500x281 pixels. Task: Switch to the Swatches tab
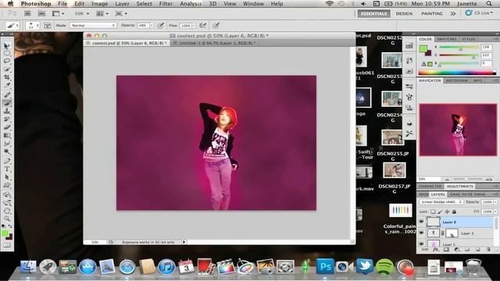pyautogui.click(x=446, y=39)
